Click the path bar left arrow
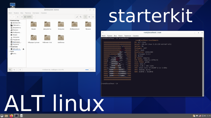The width and height of the screenshot is (211, 118). tap(22, 17)
